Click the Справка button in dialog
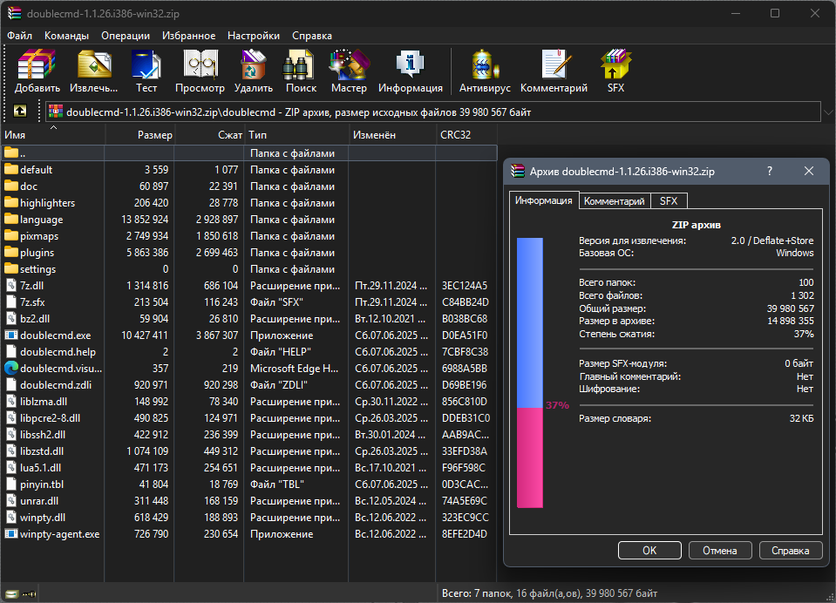This screenshot has height=603, width=836. tap(790, 550)
